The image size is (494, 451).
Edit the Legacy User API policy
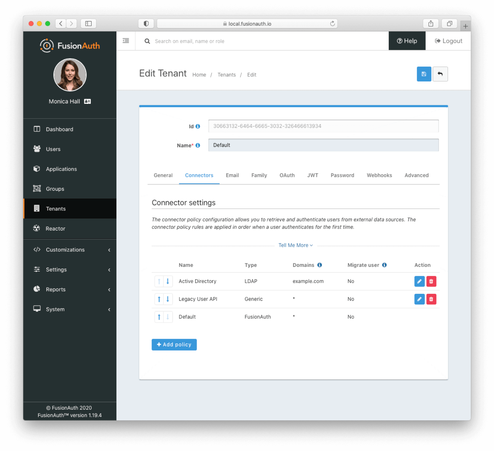tap(419, 299)
